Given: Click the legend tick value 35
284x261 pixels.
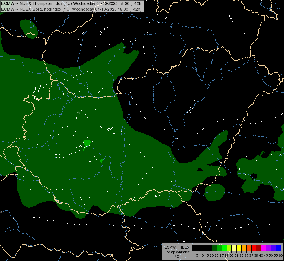Looking at the screenshot, I should (x=246, y=255).
